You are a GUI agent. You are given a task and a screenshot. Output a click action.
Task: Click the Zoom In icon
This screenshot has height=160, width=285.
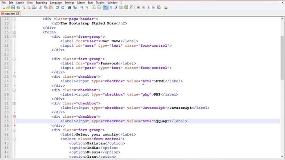pyautogui.click(x=82, y=8)
